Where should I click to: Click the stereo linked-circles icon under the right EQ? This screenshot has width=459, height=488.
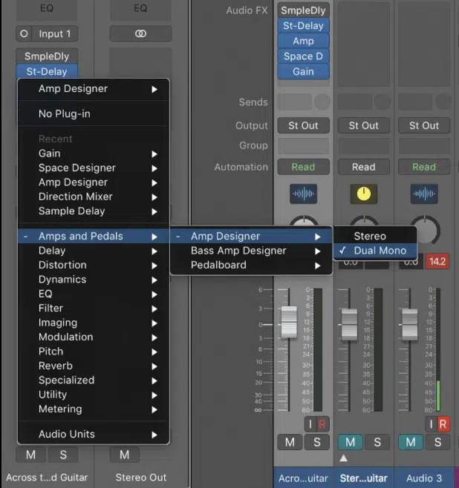140,33
